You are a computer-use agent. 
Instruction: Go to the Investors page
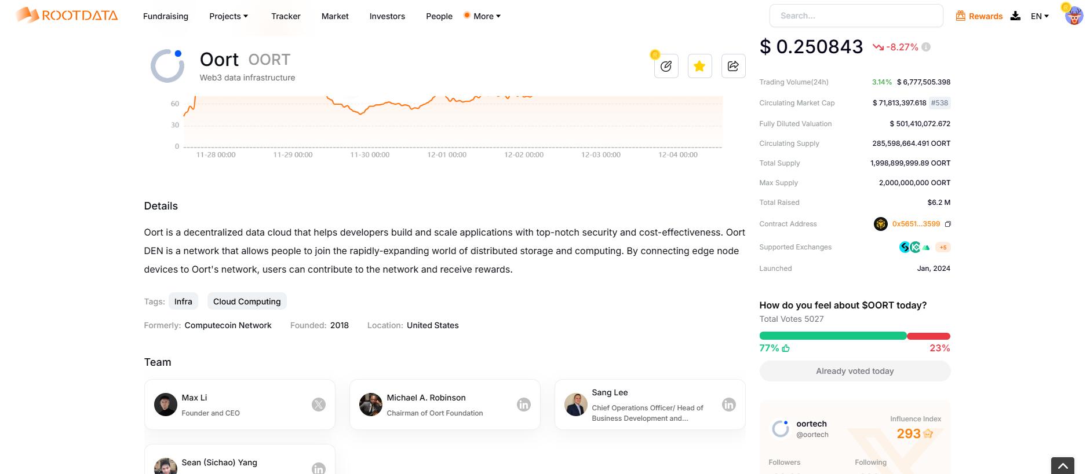(x=387, y=16)
